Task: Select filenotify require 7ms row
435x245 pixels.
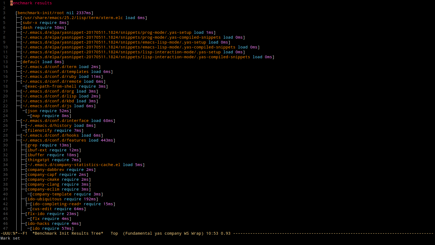Action: [54, 130]
